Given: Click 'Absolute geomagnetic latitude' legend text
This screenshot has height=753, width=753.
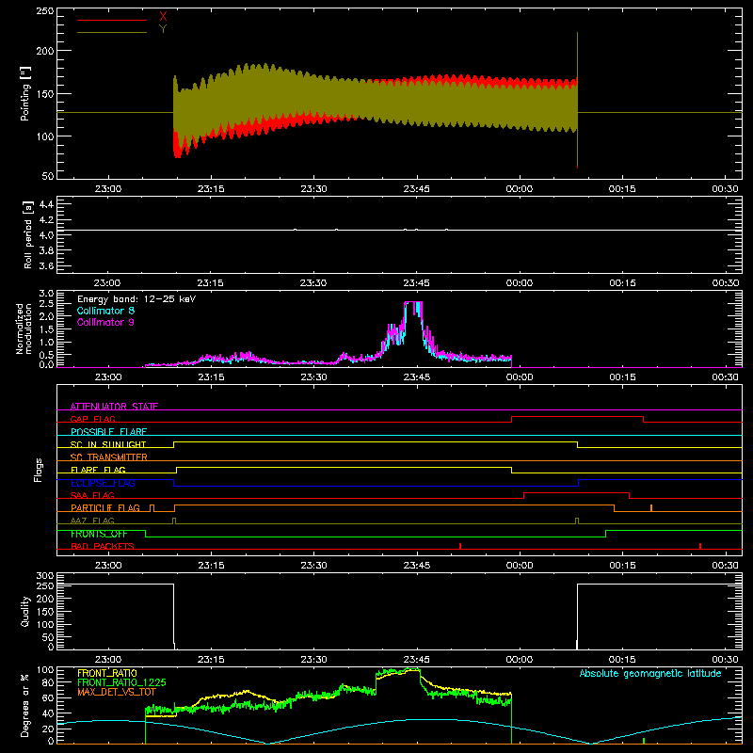Looking at the screenshot, I should pyautogui.click(x=650, y=673).
